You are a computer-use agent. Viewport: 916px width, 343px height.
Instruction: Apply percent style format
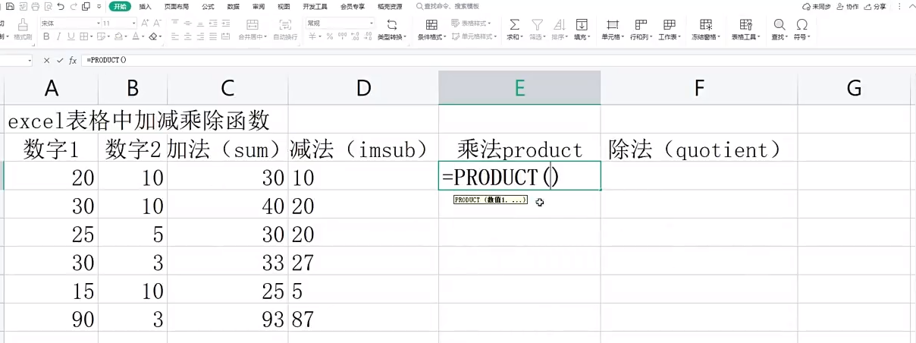coord(330,36)
